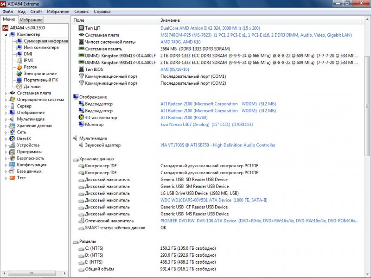Click the DirectX icon in the sidebar

click(13, 139)
